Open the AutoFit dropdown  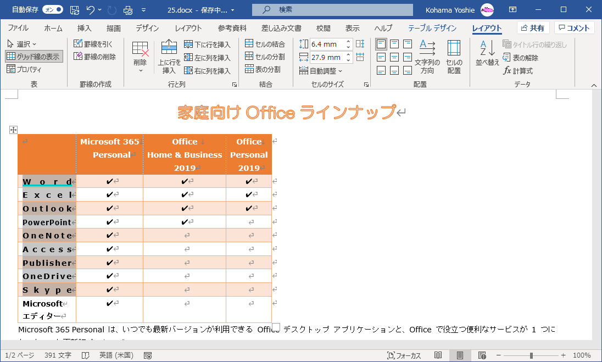pos(321,71)
